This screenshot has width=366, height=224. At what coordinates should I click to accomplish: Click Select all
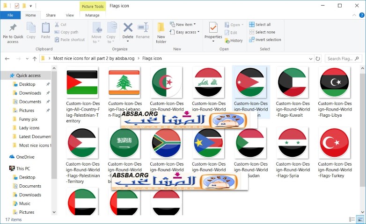coord(260,24)
